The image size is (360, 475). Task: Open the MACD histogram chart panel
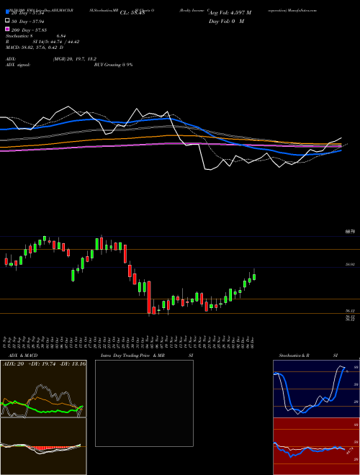[43, 446]
